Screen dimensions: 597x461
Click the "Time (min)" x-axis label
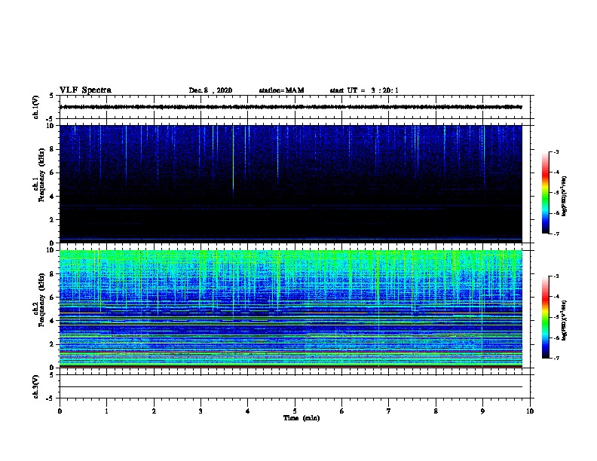coord(302,418)
